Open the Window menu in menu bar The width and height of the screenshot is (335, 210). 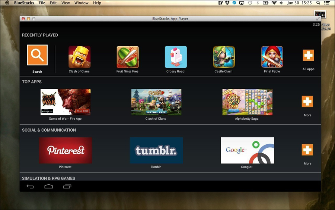point(81,3)
